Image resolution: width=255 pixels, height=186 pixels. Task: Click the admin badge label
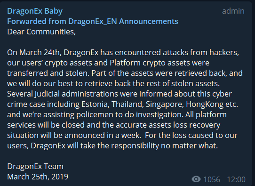[233, 11]
